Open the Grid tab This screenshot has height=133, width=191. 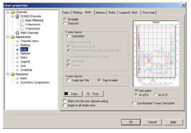pos(135,13)
